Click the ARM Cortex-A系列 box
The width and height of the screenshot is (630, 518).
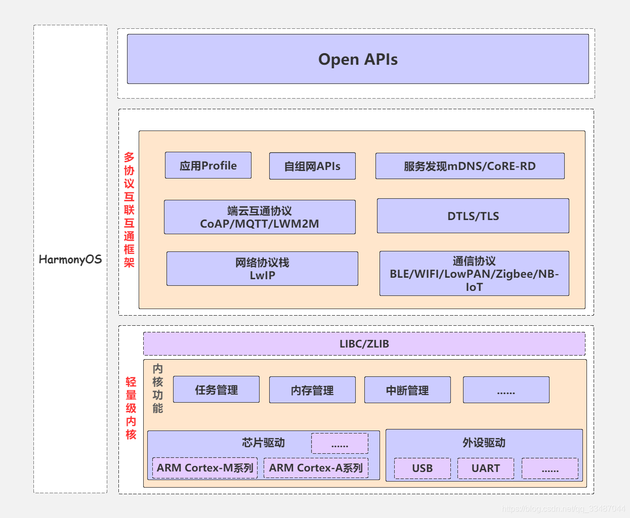pos(316,468)
